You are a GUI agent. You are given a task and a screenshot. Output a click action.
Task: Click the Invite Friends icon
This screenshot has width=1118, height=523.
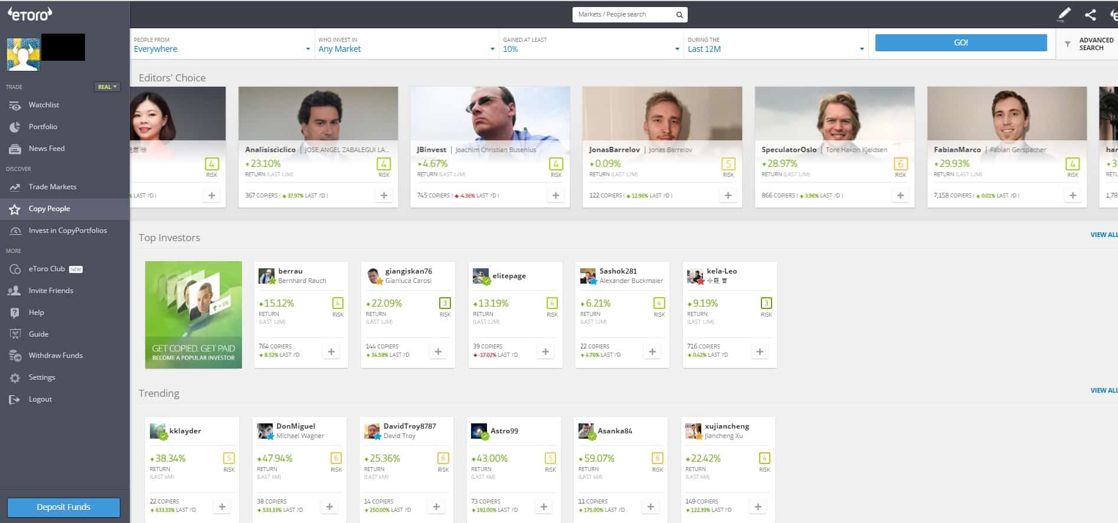tap(15, 291)
